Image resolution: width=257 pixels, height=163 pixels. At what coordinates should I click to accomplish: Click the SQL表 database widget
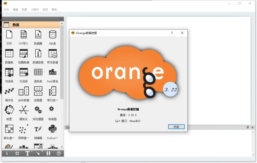click(x=52, y=35)
